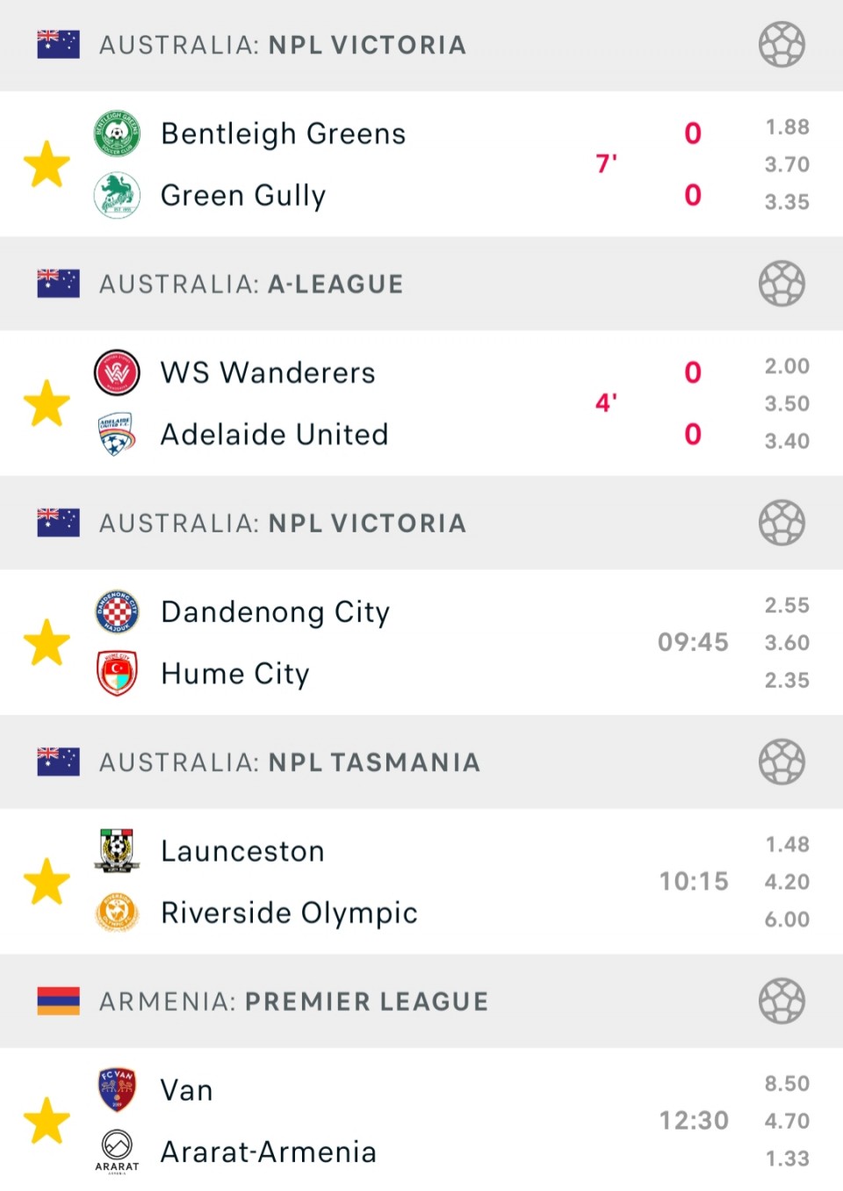843x1191 pixels.
Task: Remove star from Dandenong City match
Action: tap(47, 642)
